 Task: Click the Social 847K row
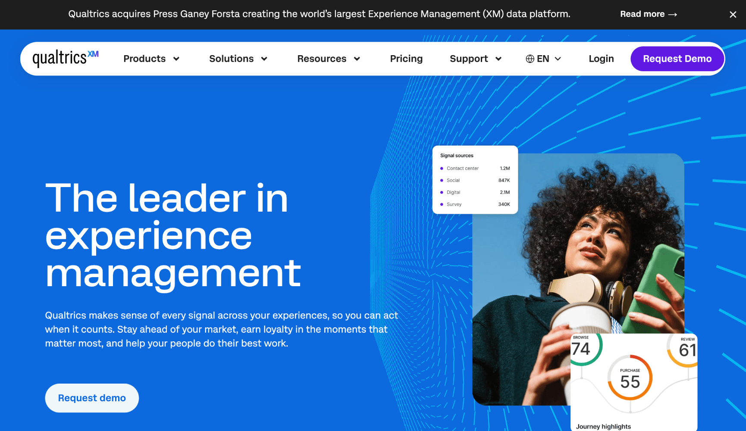coord(475,180)
